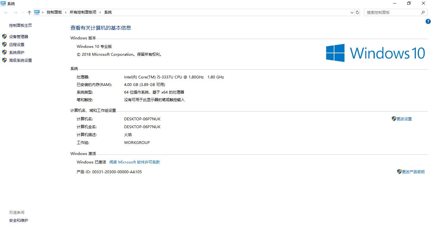Viewport: 431px width, 229px height.
Task: Open 远程设置 link
Action: coord(17,45)
